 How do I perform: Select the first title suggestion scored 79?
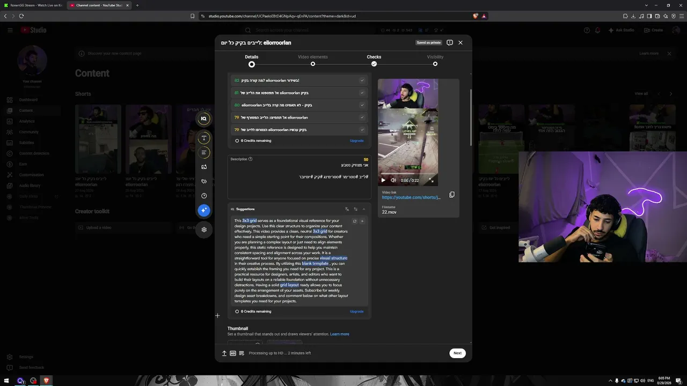tap(299, 117)
